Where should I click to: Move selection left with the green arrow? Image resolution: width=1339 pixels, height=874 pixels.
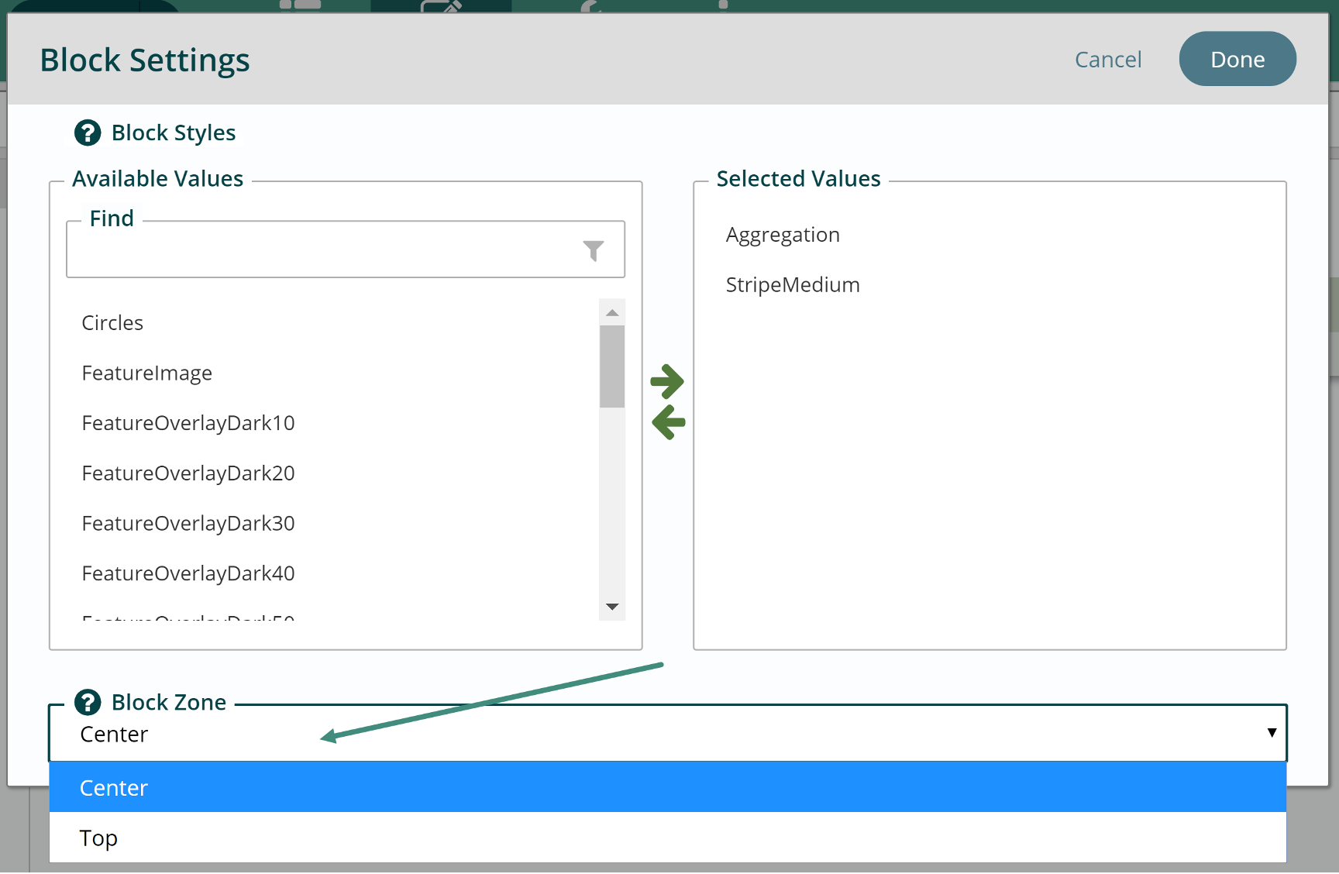[669, 423]
